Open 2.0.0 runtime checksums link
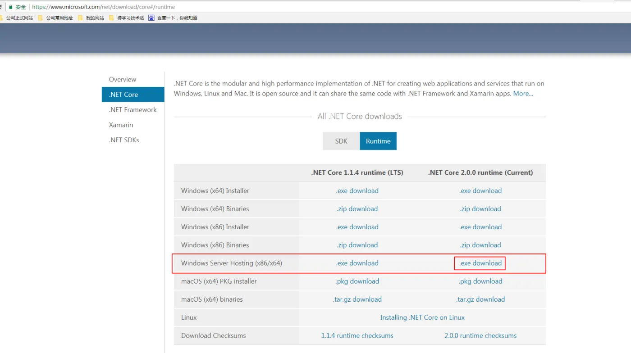 [480, 335]
